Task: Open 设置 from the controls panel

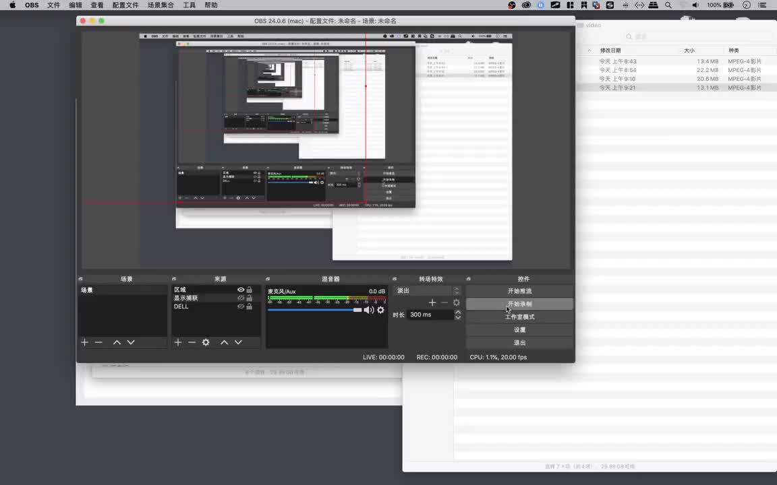Action: click(519, 329)
